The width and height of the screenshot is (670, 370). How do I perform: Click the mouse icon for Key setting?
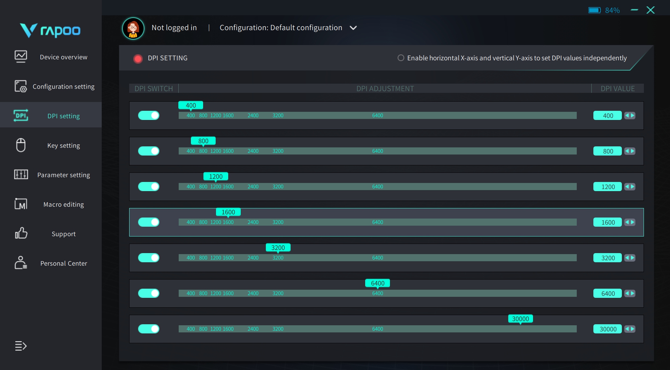tap(21, 145)
